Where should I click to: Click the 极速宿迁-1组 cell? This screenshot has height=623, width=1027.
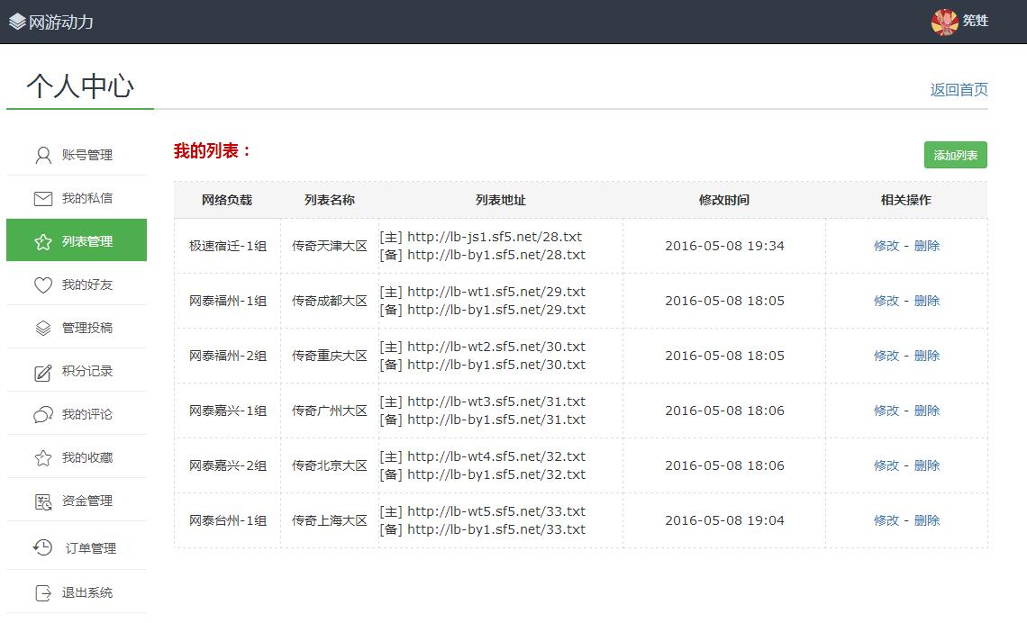pos(228,246)
